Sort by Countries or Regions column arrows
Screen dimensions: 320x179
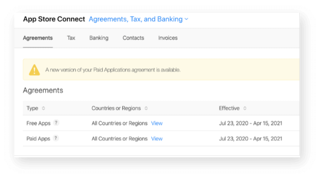pyautogui.click(x=146, y=108)
